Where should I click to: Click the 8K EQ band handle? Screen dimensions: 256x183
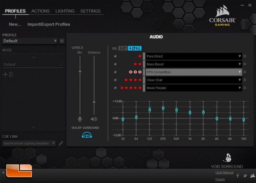coord(230,118)
